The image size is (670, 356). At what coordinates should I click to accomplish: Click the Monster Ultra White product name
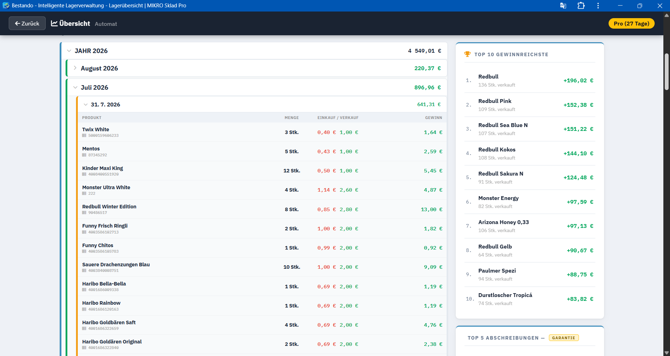[106, 187]
